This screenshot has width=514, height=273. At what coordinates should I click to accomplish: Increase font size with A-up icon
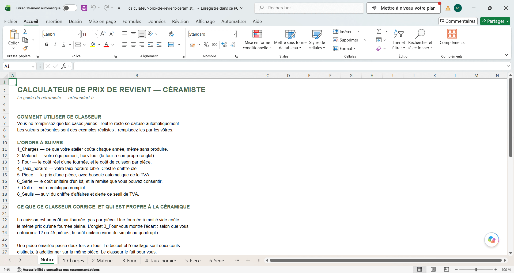tap(103, 34)
